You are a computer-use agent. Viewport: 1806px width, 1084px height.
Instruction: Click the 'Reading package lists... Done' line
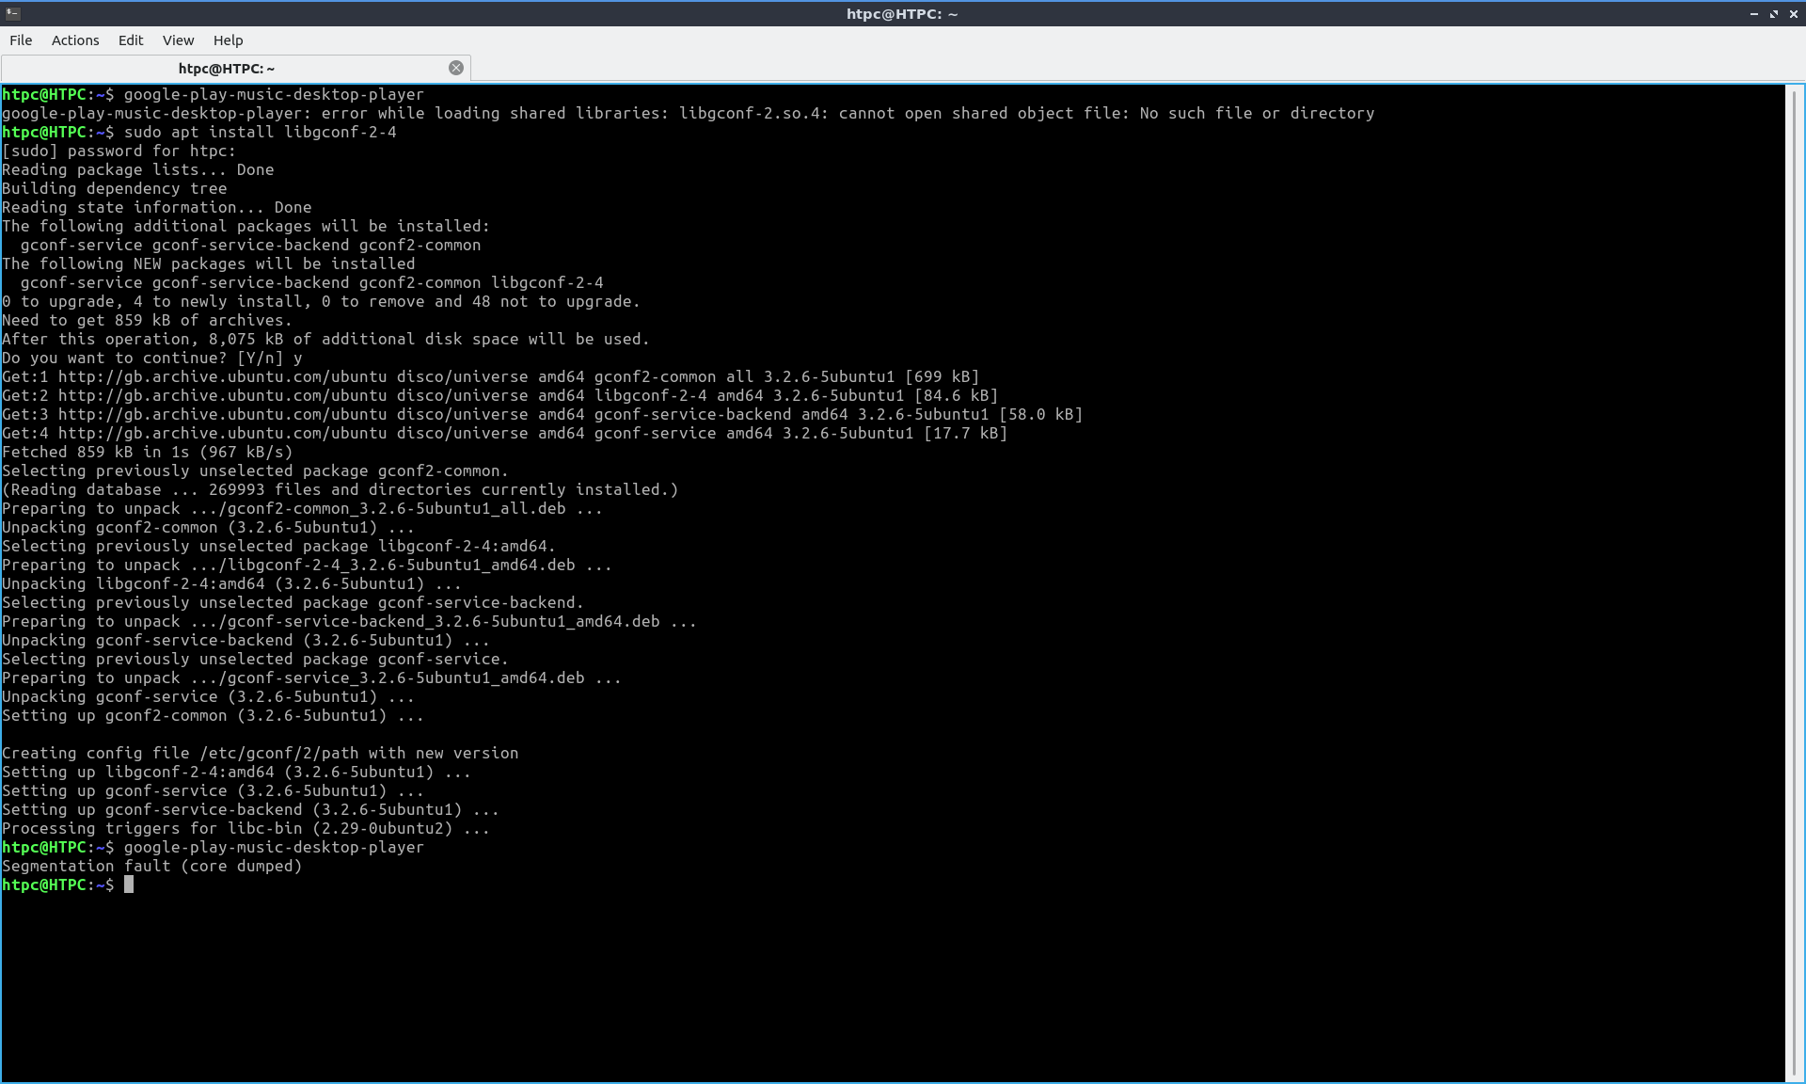click(x=138, y=169)
